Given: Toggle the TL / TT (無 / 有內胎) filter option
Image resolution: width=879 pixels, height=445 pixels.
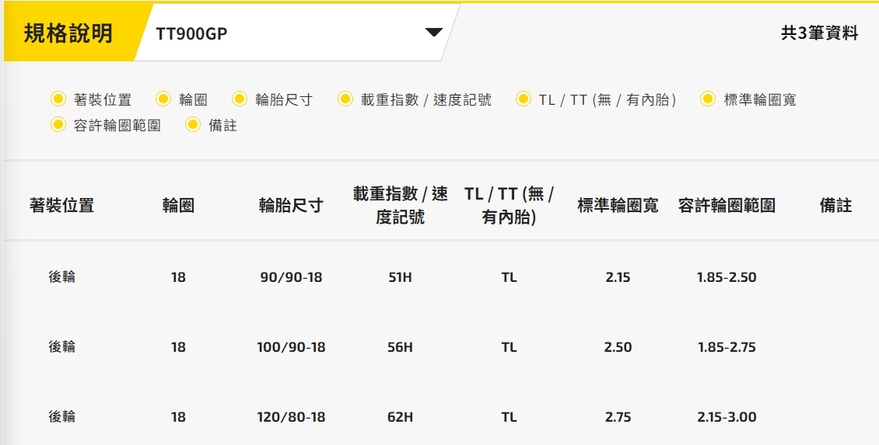Looking at the screenshot, I should point(524,99).
